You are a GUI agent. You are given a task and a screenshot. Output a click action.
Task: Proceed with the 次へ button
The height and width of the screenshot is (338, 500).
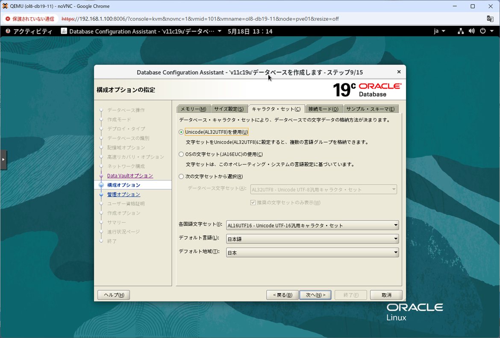[x=315, y=295]
